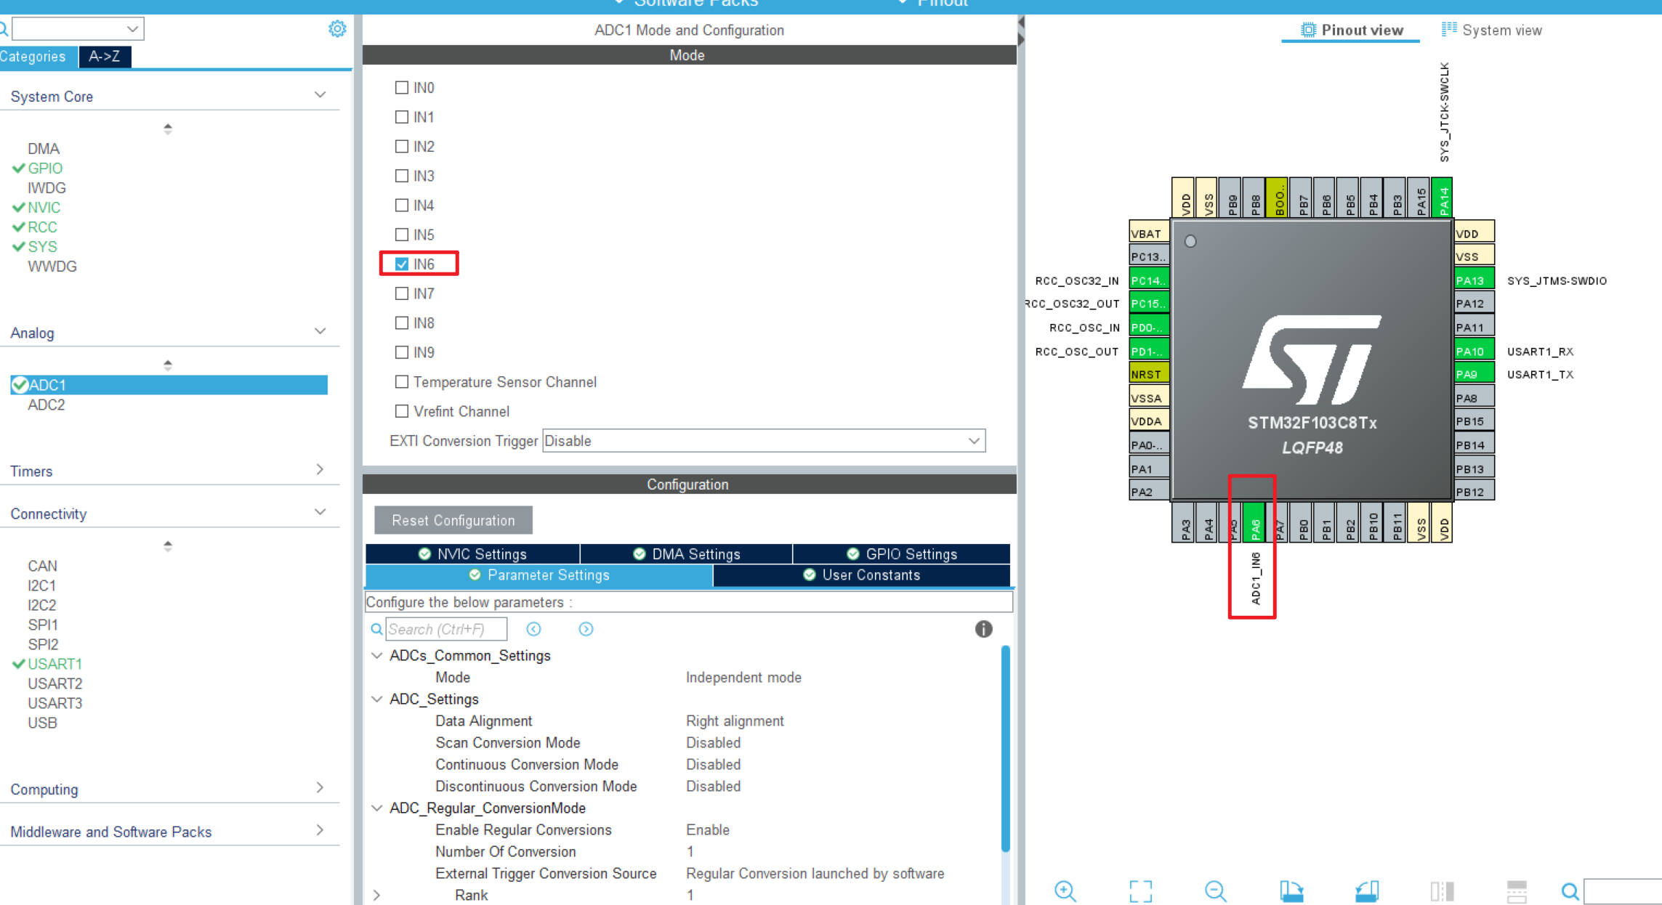Select ADC2 in the Analog list
This screenshot has width=1662, height=905.
47,405
